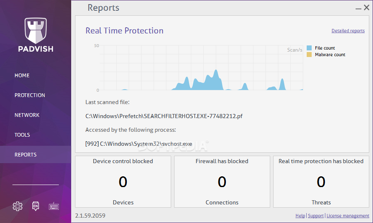This screenshot has width=373, height=223.
Task: Go to the HOME section
Action: pyautogui.click(x=22, y=75)
